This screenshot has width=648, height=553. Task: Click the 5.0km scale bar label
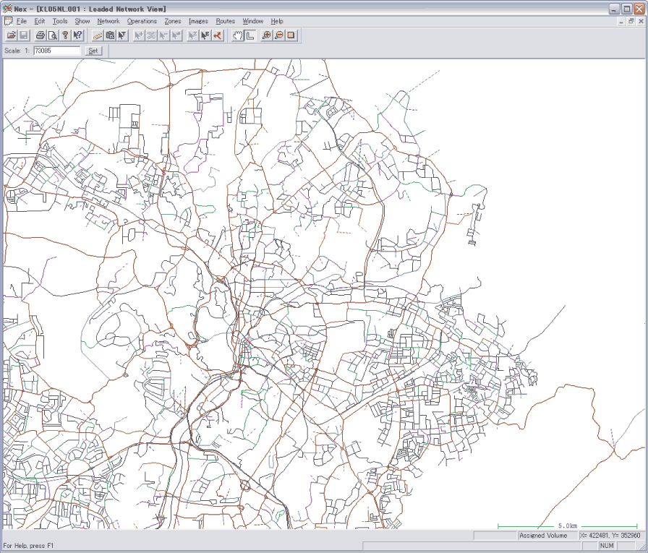pyautogui.click(x=568, y=526)
